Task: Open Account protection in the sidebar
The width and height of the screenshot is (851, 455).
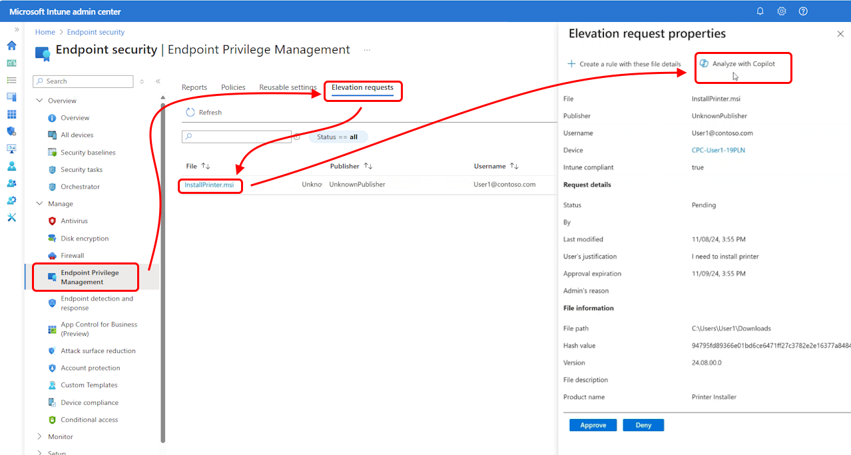Action: pyautogui.click(x=92, y=368)
